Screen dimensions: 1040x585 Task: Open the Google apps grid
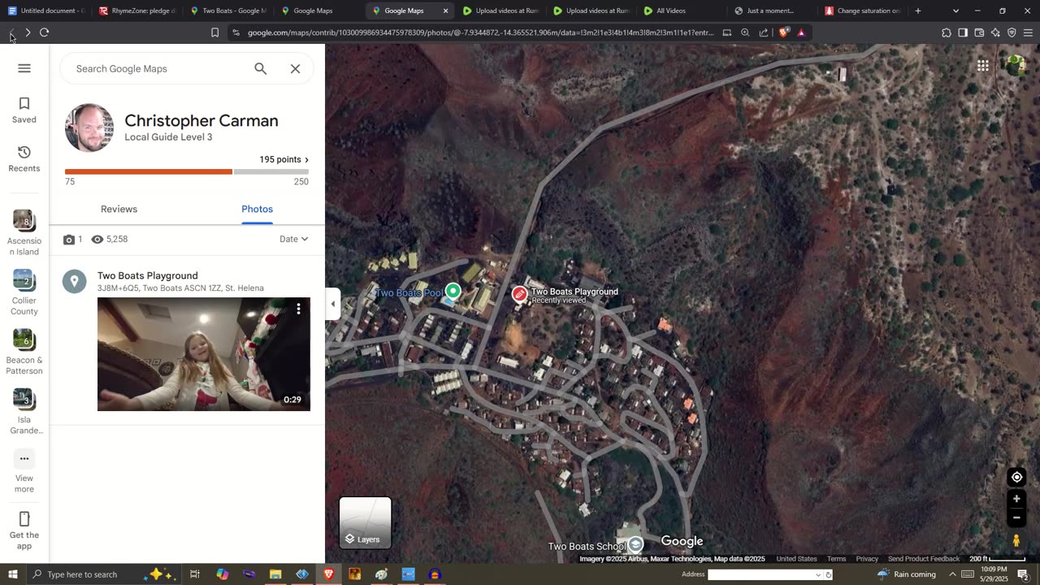click(983, 66)
